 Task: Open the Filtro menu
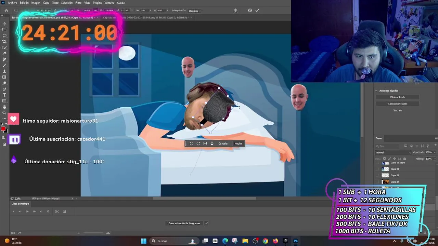(x=78, y=3)
